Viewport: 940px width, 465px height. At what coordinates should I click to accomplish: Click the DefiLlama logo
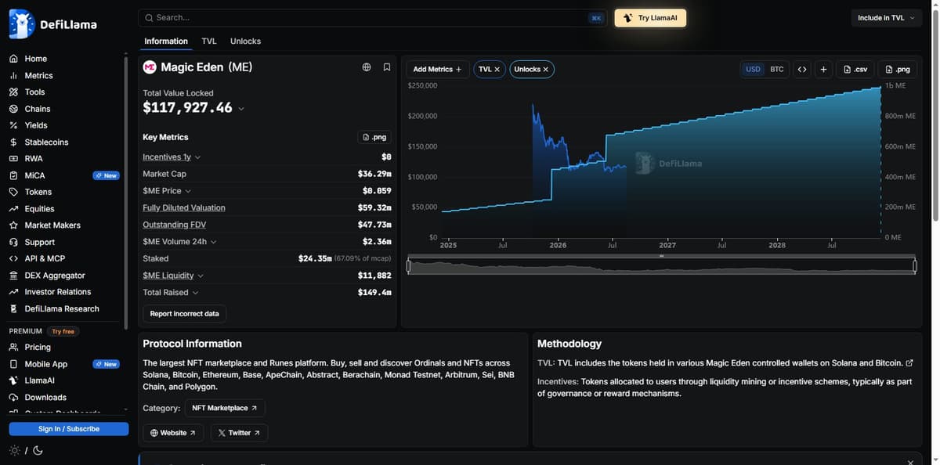click(x=53, y=24)
